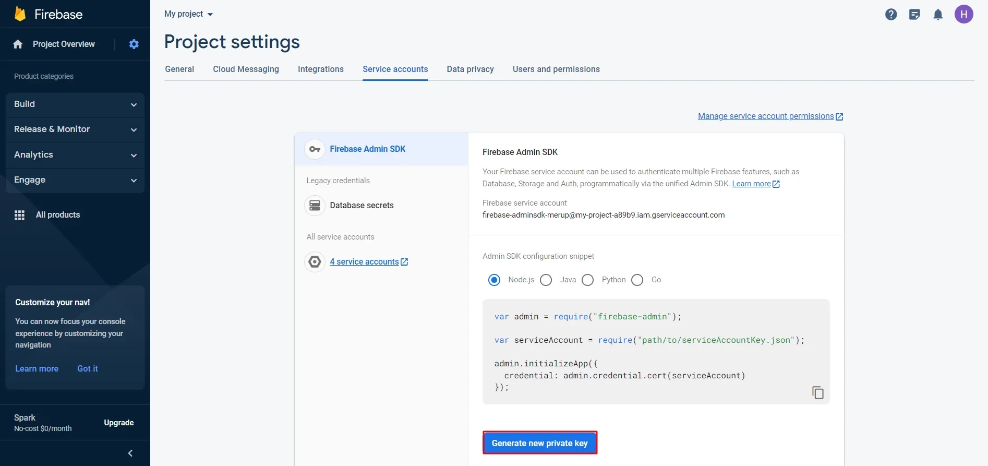Click the Firebase flame logo

click(20, 14)
